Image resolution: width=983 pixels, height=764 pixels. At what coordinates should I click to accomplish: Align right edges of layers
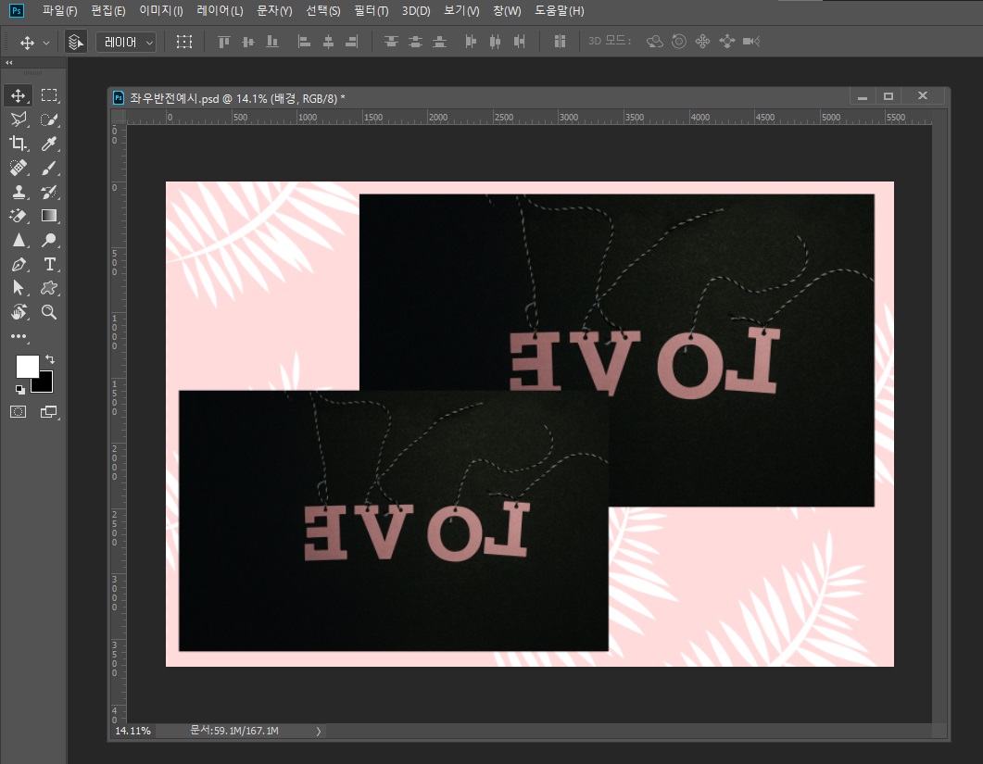[352, 42]
